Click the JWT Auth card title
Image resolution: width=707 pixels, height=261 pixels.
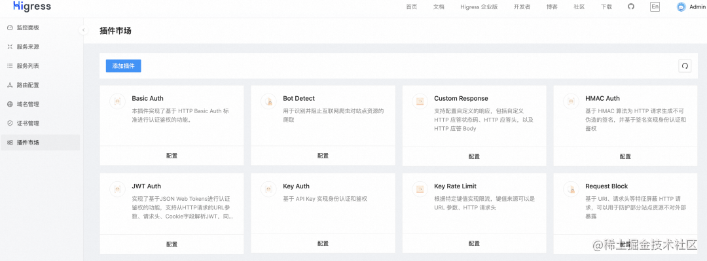coord(146,186)
